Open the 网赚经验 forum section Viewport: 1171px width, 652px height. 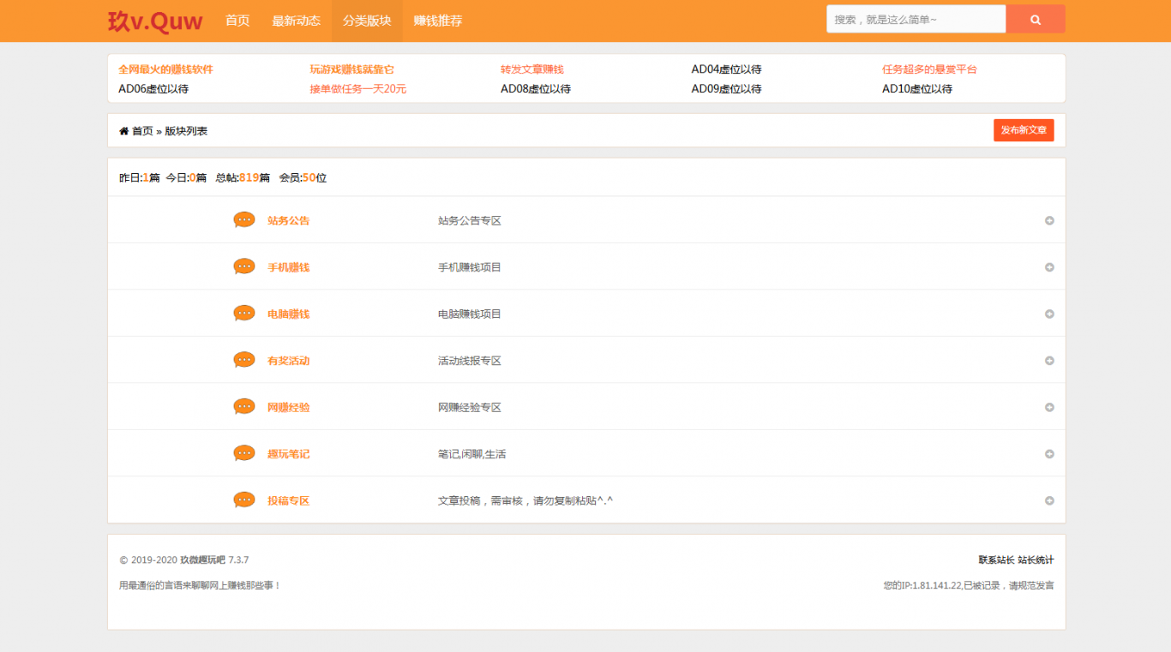(288, 407)
